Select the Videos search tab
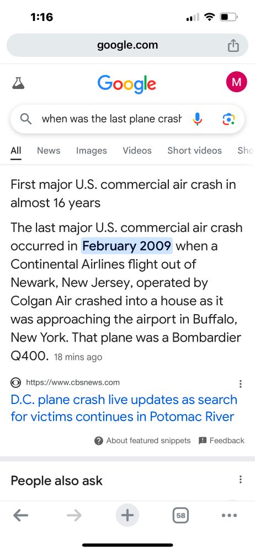This screenshot has width=255, height=552. tap(137, 151)
